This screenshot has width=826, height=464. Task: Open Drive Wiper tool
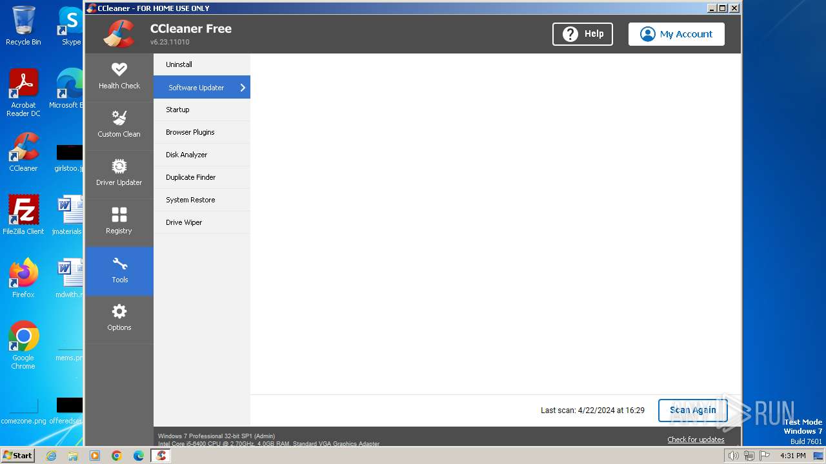[x=202, y=222]
